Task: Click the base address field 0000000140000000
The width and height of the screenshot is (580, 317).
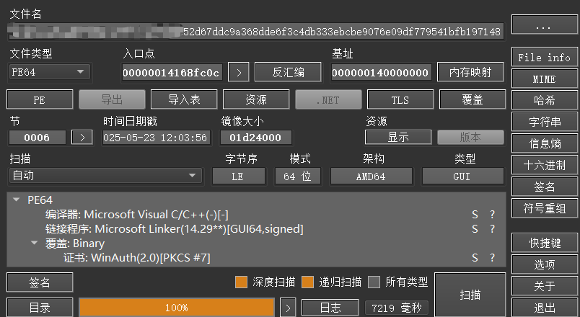Action: pyautogui.click(x=381, y=73)
